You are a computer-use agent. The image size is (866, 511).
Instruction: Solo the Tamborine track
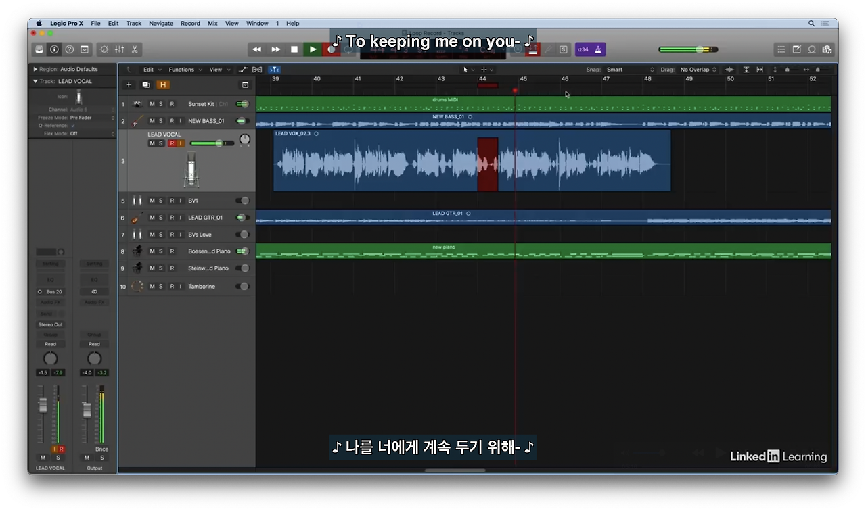coord(161,287)
